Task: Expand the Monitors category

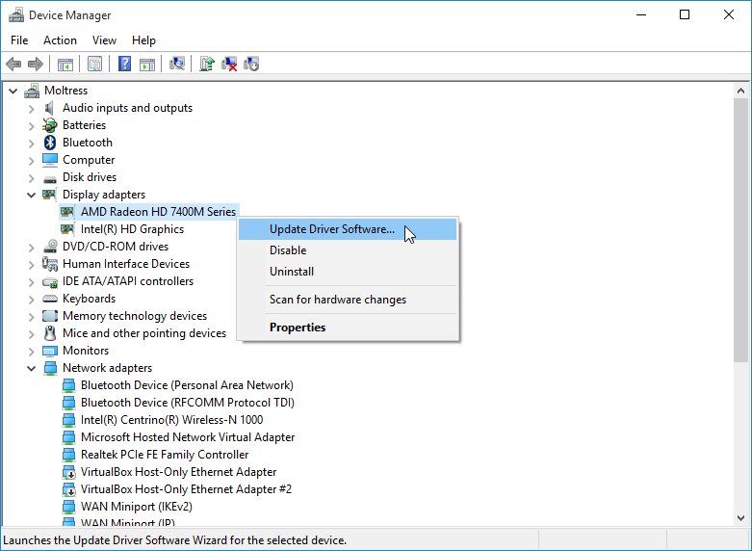Action: pyautogui.click(x=32, y=352)
